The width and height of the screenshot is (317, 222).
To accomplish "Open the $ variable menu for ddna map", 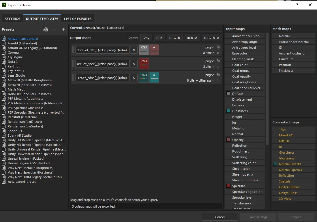I will 134,78.
